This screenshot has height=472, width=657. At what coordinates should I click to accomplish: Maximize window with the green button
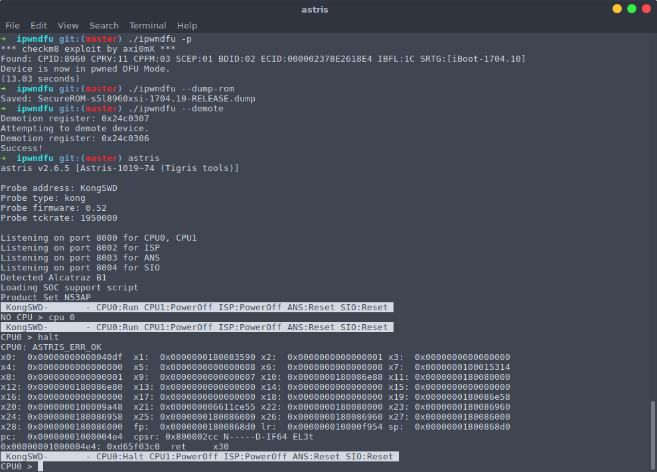coord(632,9)
